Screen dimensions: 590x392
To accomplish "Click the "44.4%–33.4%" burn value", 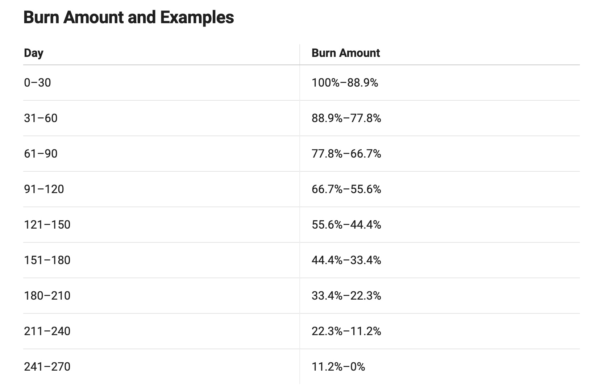I will 346,260.
